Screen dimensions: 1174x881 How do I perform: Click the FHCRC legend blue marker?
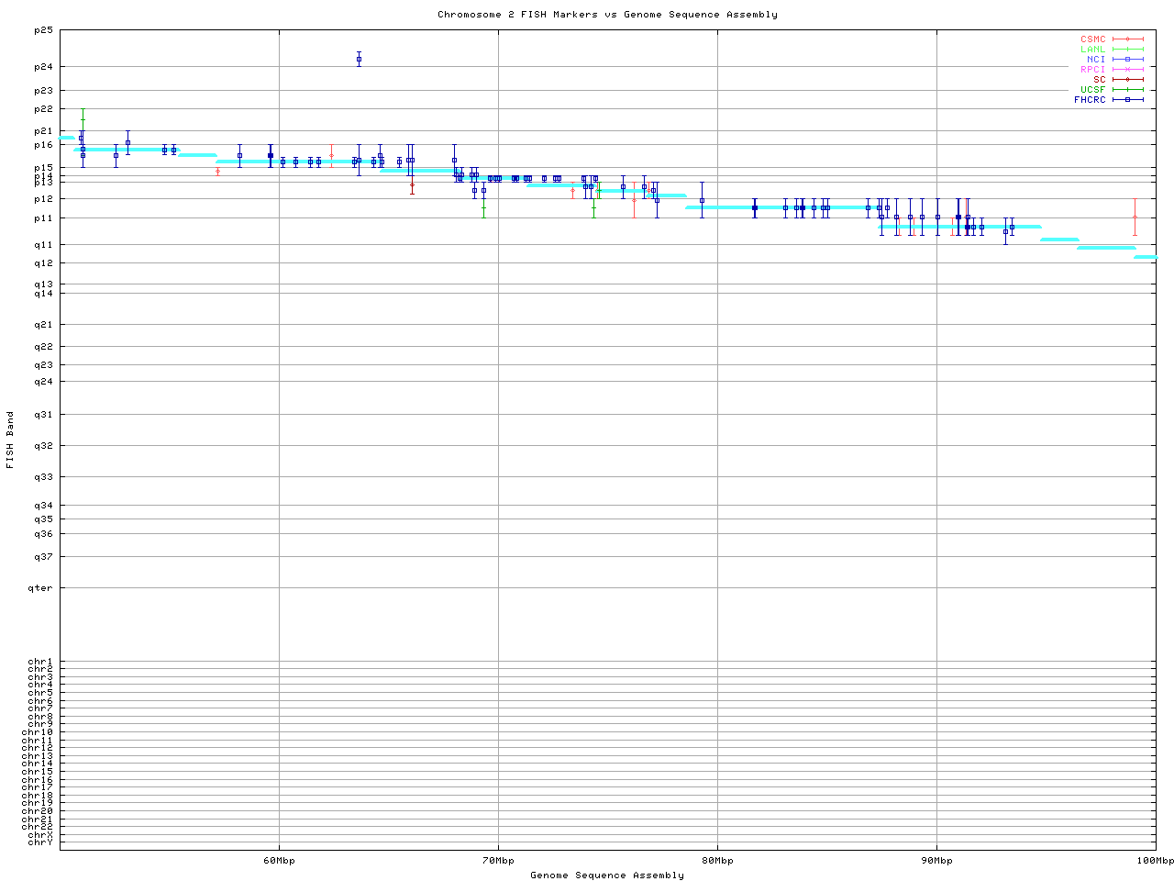[1127, 100]
